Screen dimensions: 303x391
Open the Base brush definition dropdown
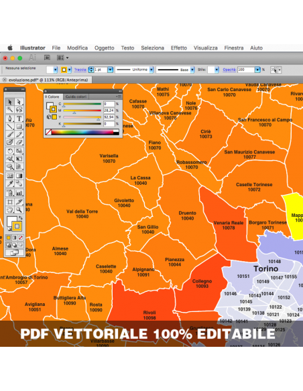pyautogui.click(x=192, y=70)
